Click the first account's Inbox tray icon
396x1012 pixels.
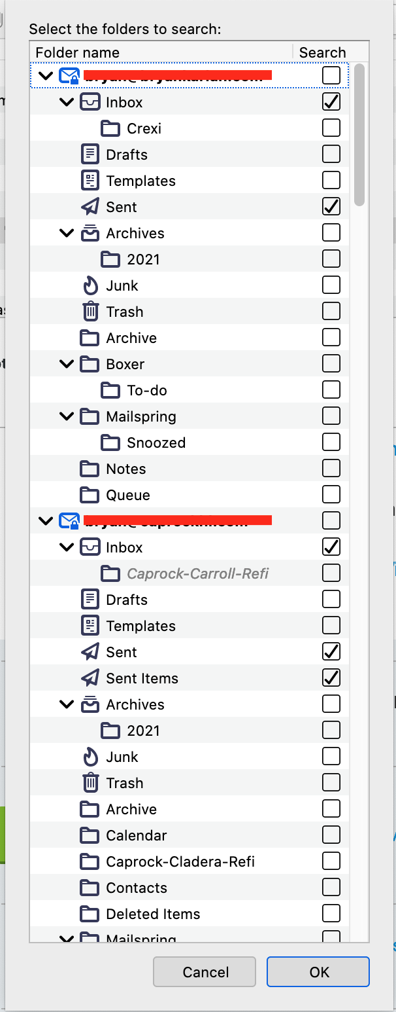[90, 102]
